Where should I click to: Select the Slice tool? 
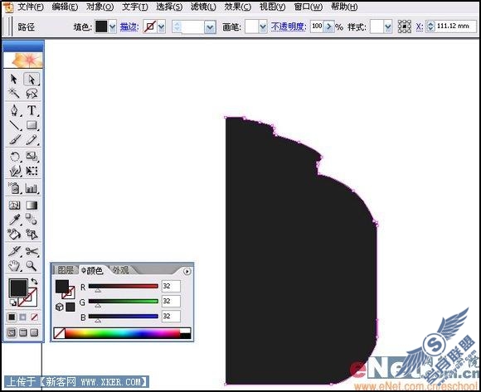[14, 251]
